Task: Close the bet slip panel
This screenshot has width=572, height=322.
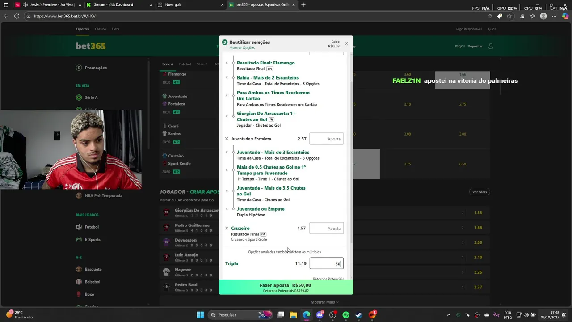Action: coord(346,44)
